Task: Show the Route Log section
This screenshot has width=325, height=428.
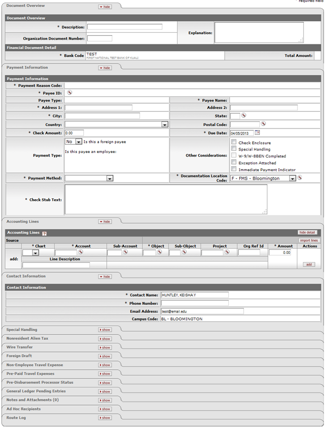Action: coord(105,417)
